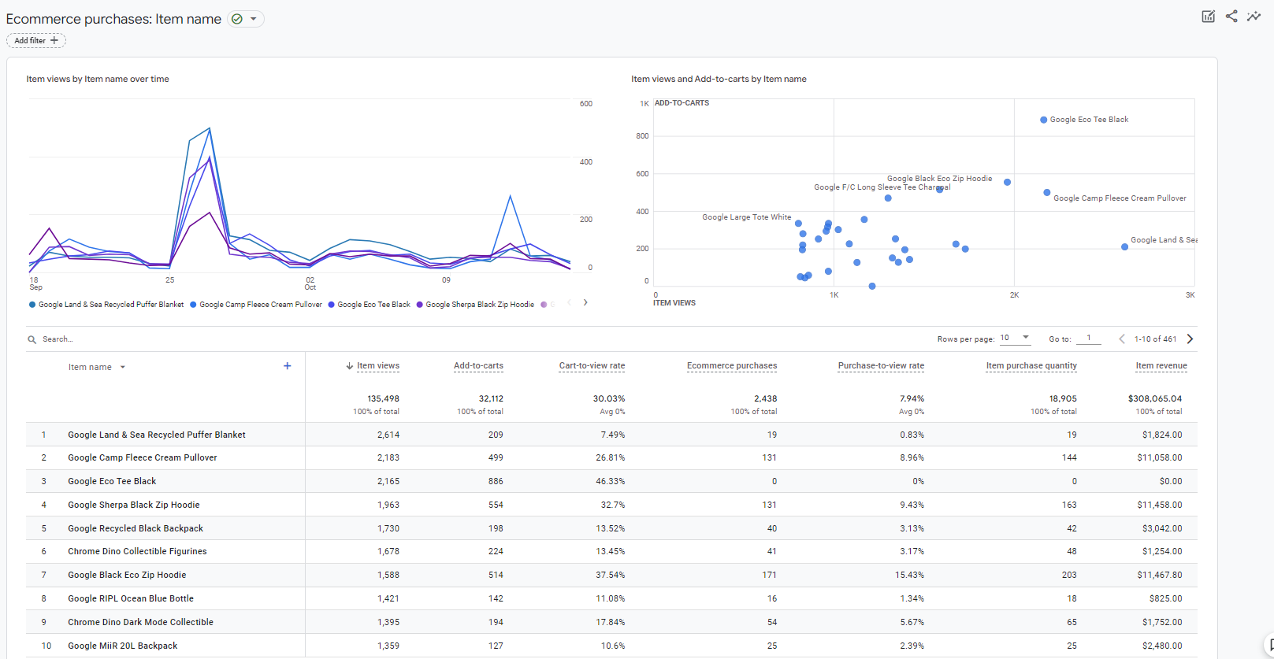Click the Google Eco Tee Black scatter point
This screenshot has height=659, width=1274.
pos(1043,120)
